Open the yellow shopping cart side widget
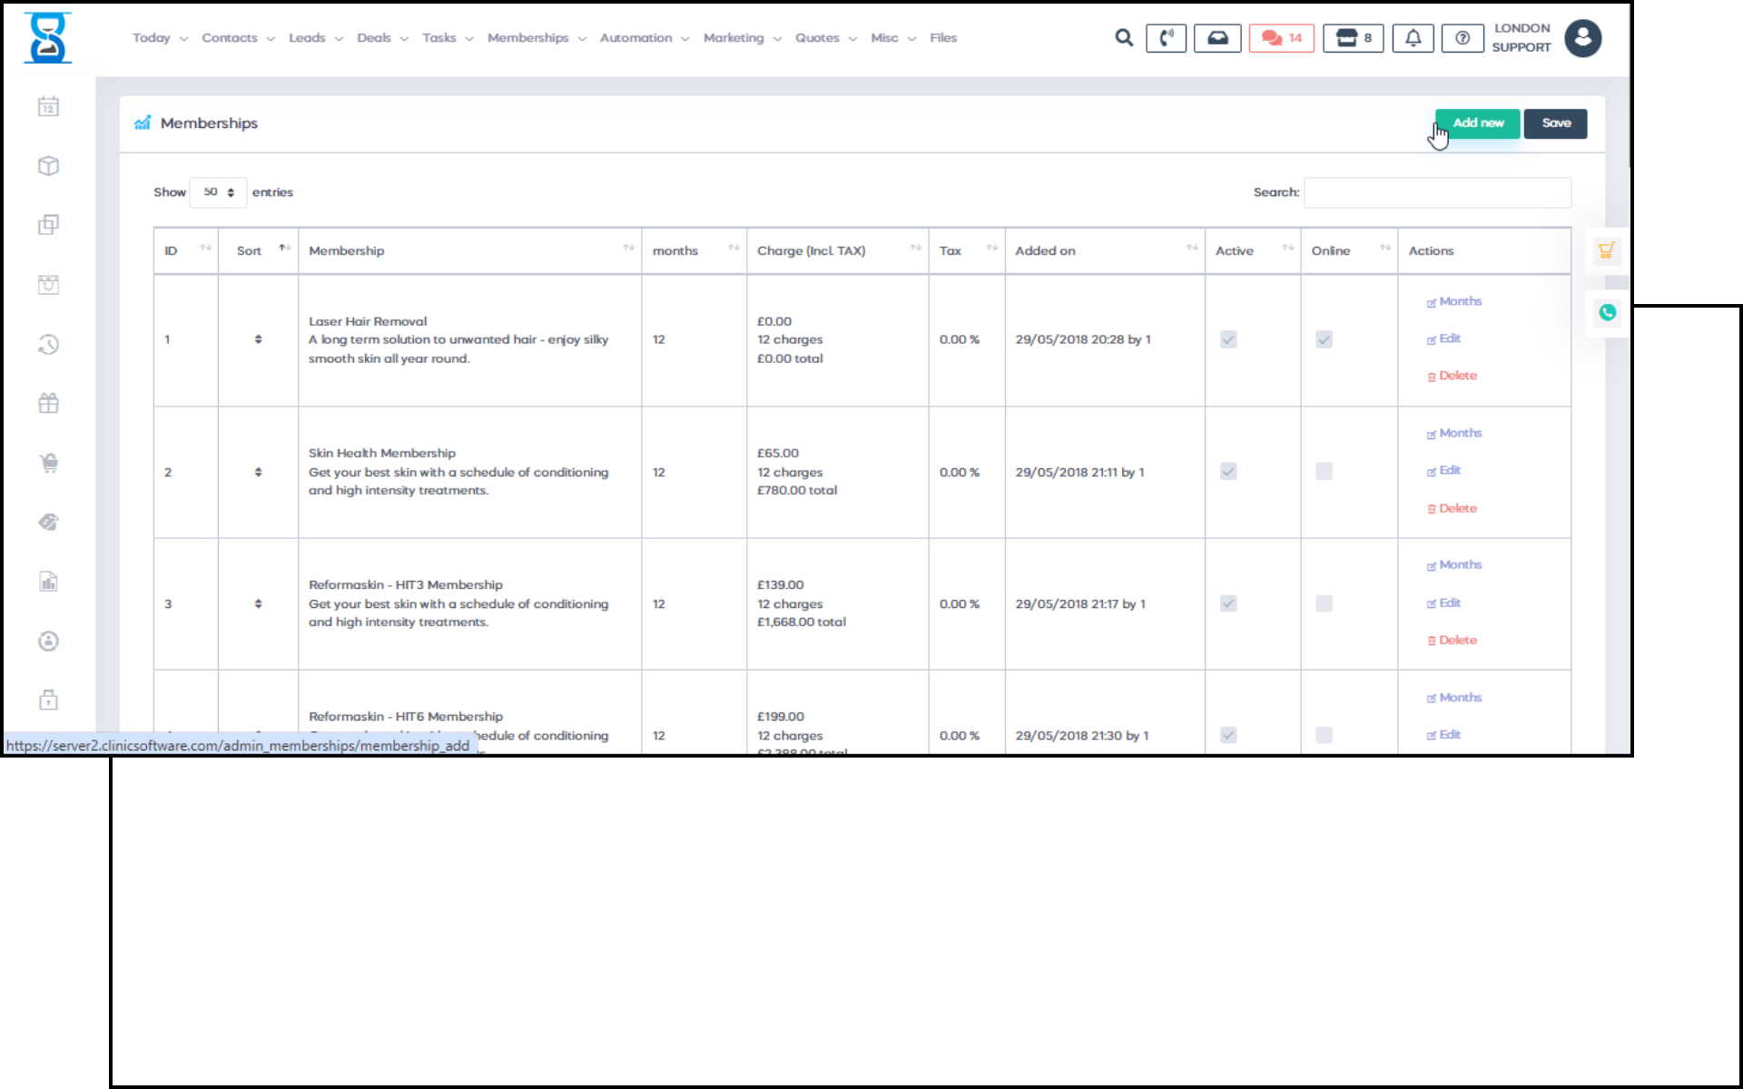1743x1089 pixels. point(1606,251)
